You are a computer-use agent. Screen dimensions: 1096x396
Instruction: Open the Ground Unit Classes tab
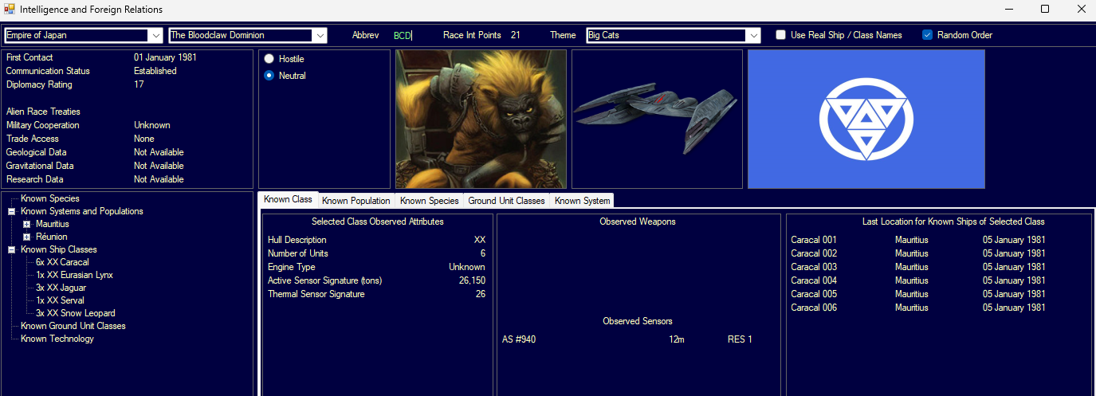[x=507, y=201]
